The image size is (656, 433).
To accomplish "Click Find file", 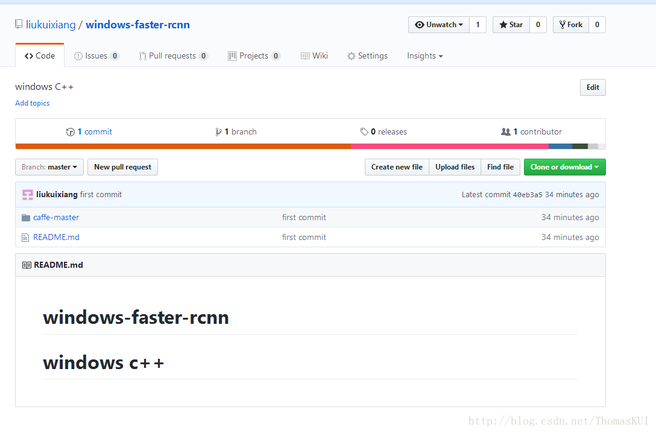I will pyautogui.click(x=500, y=167).
